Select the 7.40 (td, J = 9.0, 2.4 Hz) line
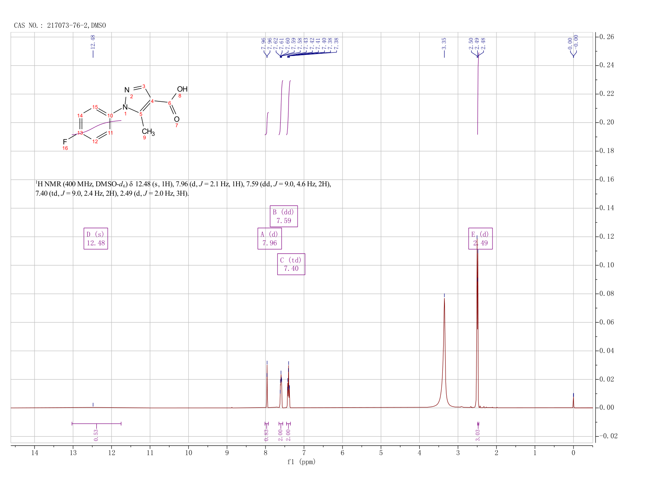This screenshot has height=499, width=646. [112, 194]
